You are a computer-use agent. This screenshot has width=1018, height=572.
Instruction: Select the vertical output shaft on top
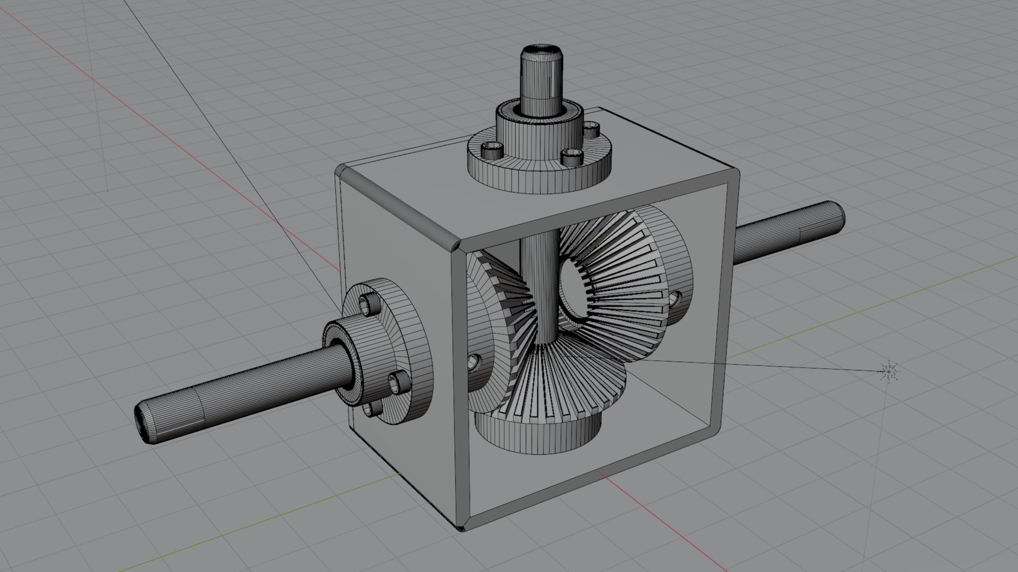coord(541,79)
